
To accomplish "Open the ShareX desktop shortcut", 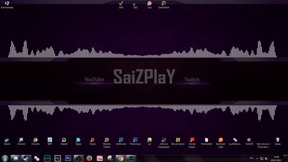I will coord(64,141).
